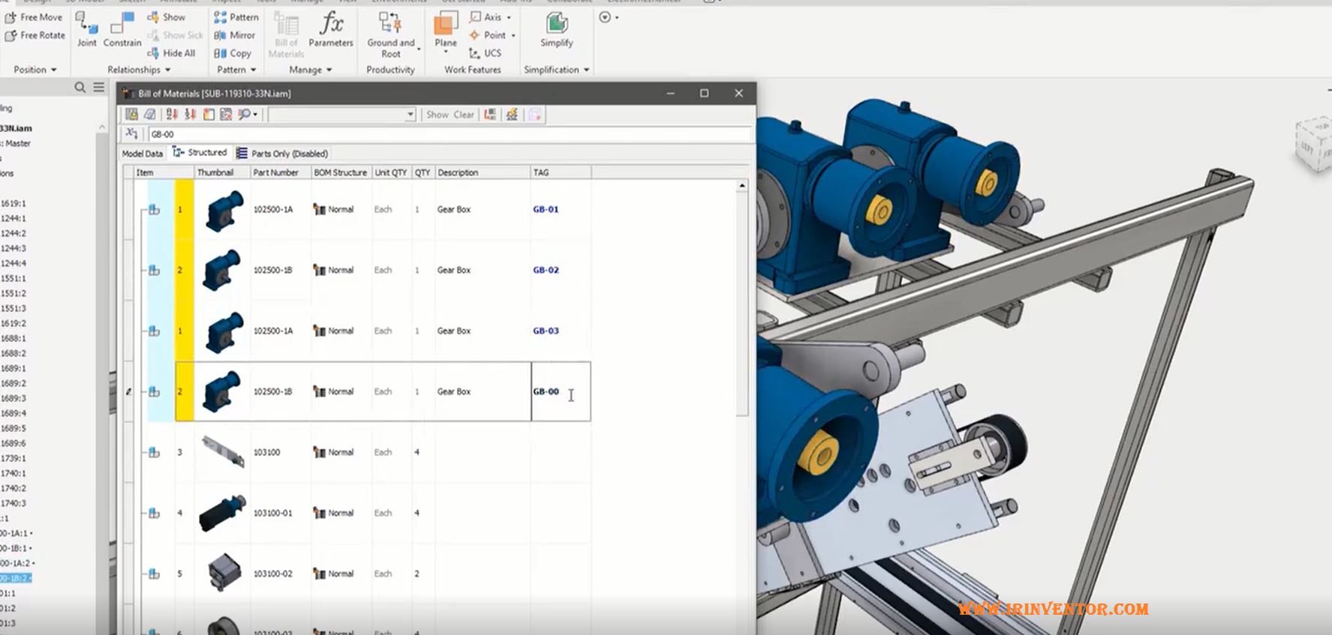Click the browser search magnifier icon

point(80,88)
